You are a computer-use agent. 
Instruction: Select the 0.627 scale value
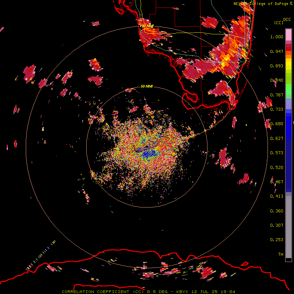277,139
